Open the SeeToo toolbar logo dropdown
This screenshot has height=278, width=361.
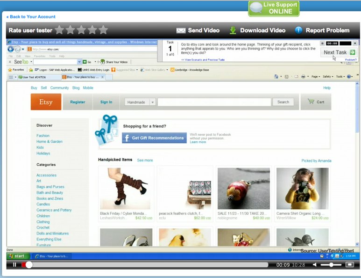31,62
